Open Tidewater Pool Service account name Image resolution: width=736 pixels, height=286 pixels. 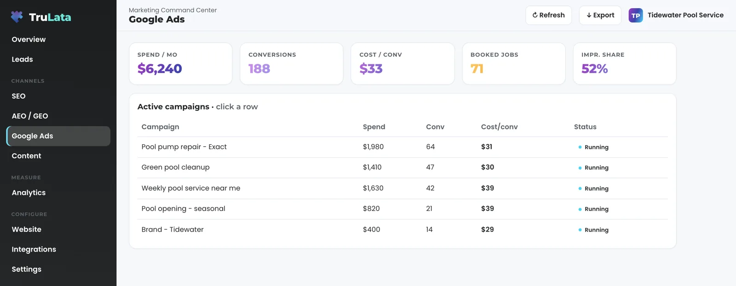coord(685,15)
